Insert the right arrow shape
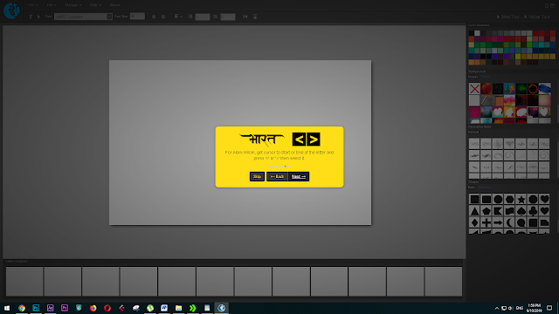This screenshot has width=559, height=314. point(498,223)
